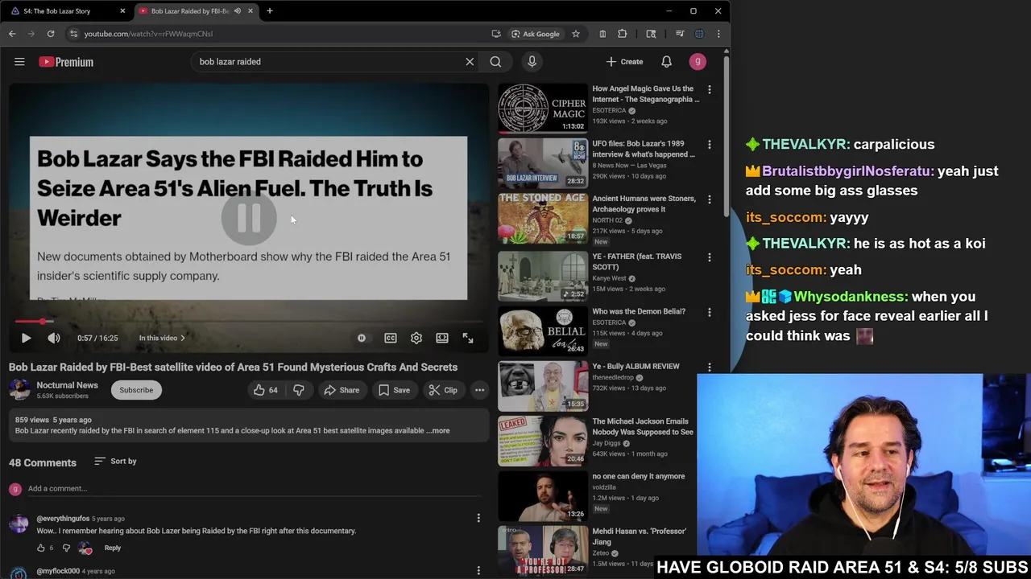Go back with the browser back arrow
This screenshot has height=579, width=1031.
click(x=12, y=34)
